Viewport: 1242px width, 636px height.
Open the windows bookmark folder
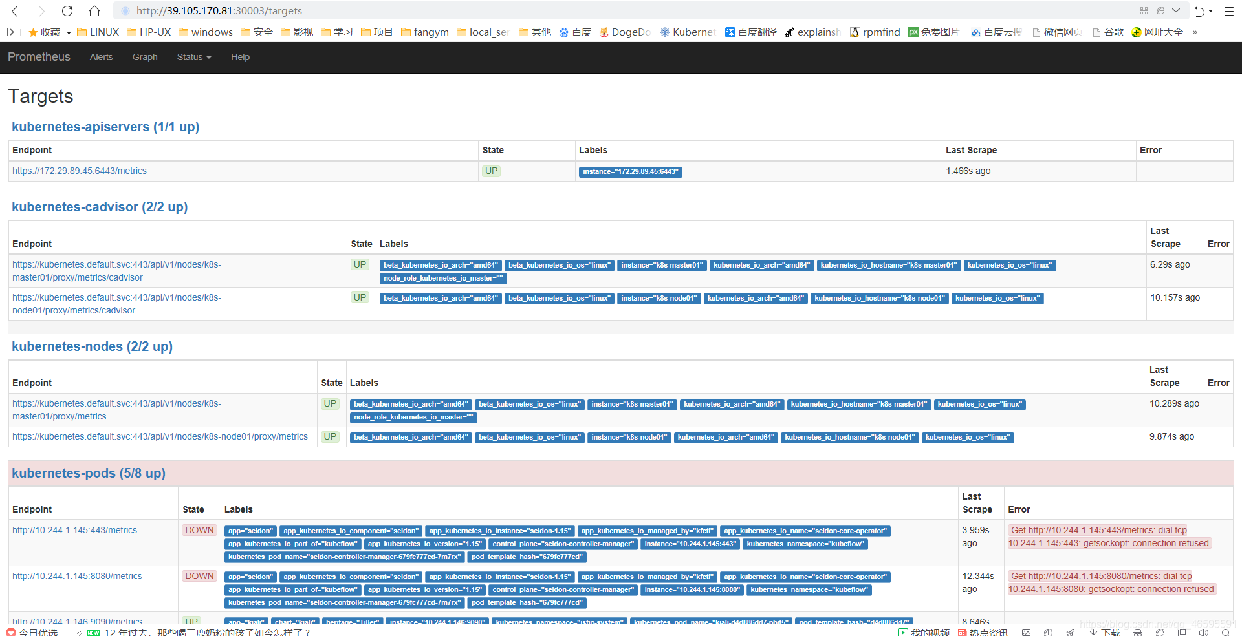coord(206,32)
